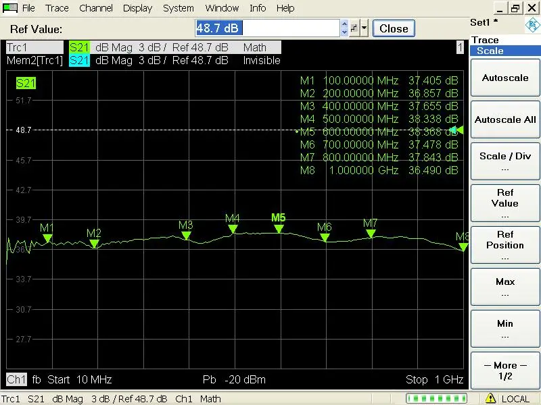Click the analyzer application icon in the menu bar
Image resolution: width=541 pixels, height=405 pixels.
click(x=9, y=8)
